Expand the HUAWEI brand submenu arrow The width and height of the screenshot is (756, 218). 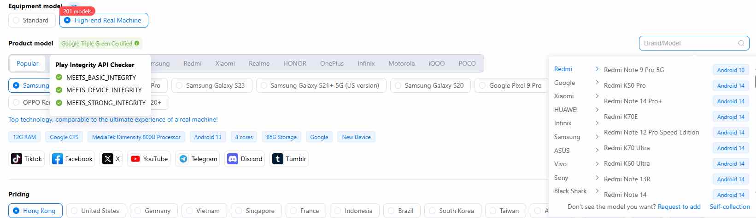597,110
